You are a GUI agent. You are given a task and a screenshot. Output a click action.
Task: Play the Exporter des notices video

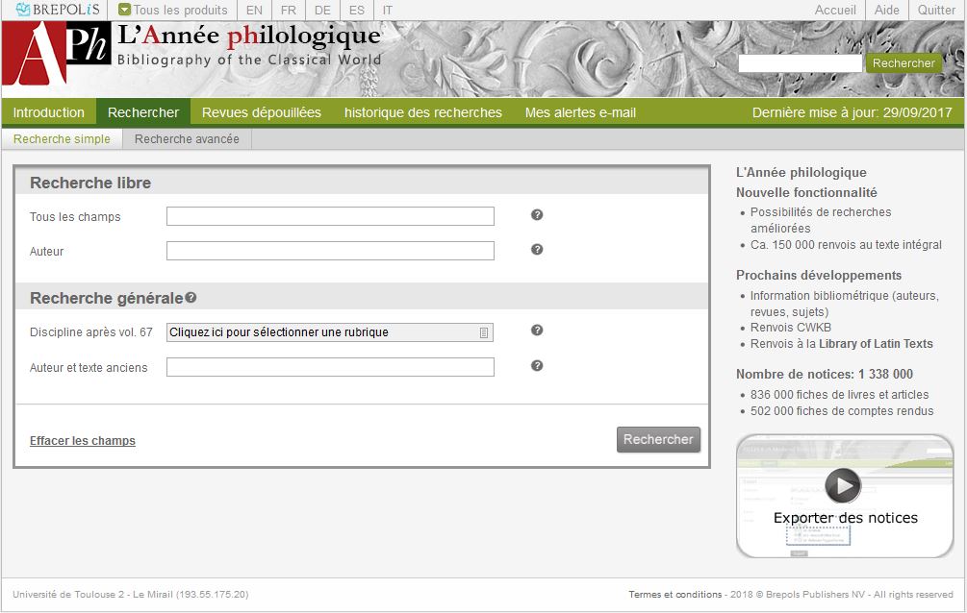(843, 485)
